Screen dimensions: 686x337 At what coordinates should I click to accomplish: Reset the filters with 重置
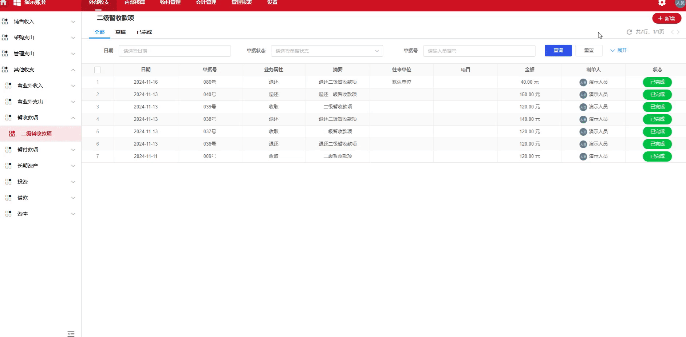(x=588, y=51)
